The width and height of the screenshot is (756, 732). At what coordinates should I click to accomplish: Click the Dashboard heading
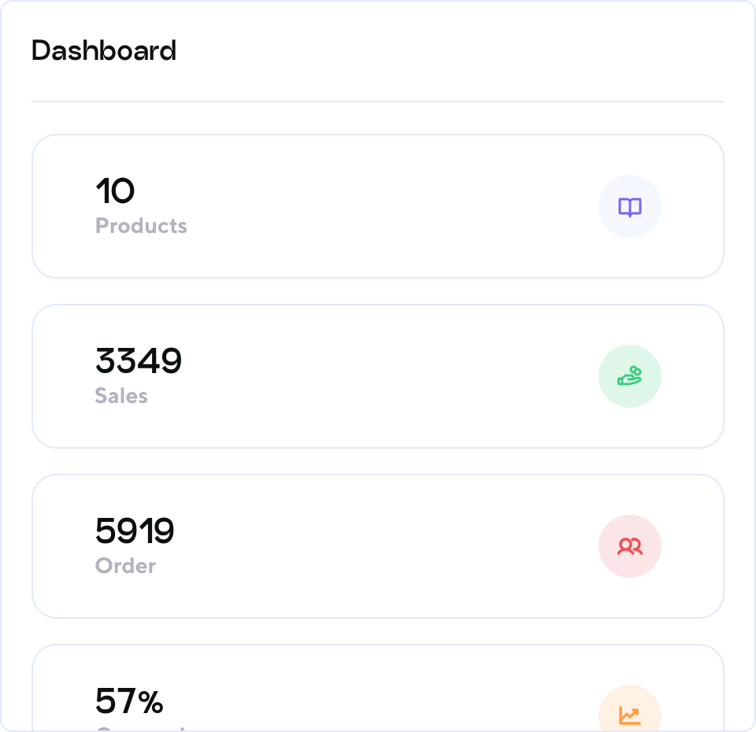(x=104, y=50)
